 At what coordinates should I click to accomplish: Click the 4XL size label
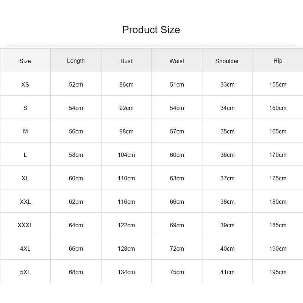tap(25, 249)
